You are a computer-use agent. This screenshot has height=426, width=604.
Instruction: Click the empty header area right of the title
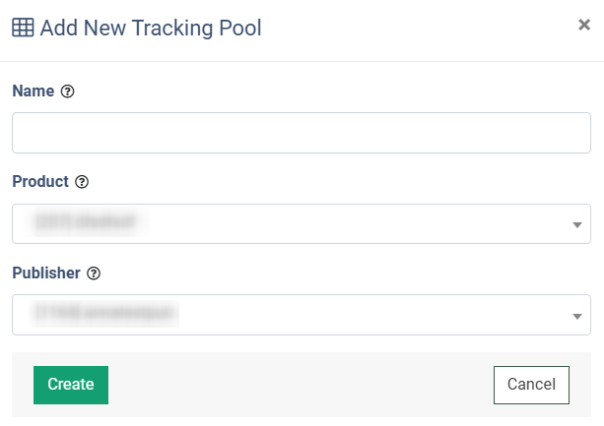[420, 29]
